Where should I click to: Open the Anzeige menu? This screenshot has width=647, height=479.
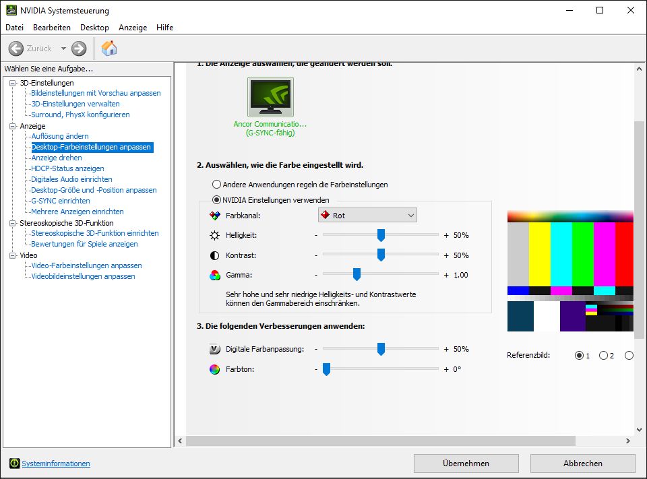(133, 28)
